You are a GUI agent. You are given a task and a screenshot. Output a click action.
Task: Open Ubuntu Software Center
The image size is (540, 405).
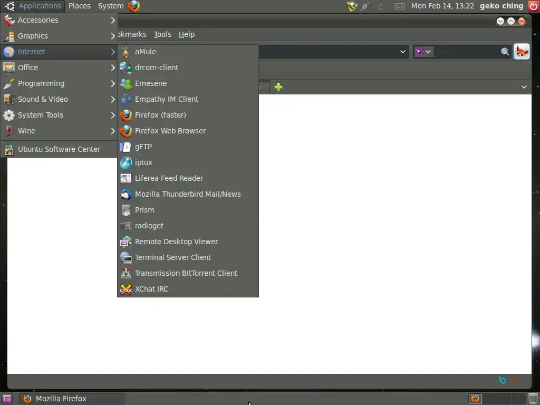click(59, 149)
